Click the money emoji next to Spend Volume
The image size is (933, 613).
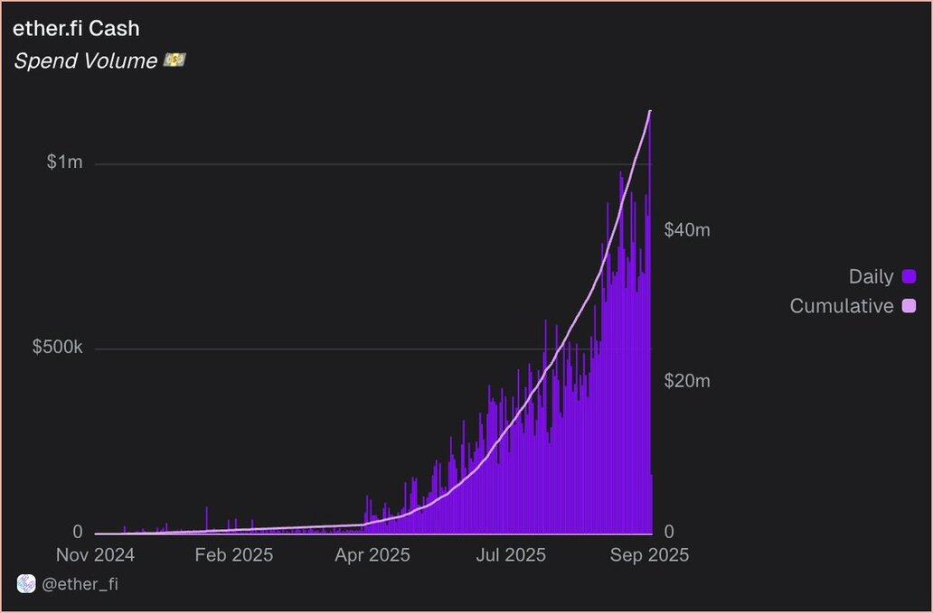click(x=174, y=60)
